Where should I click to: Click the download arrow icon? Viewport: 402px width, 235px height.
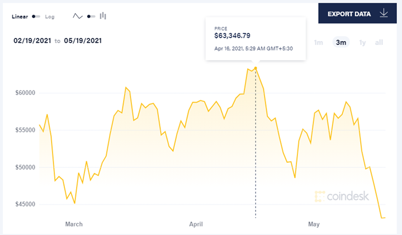click(384, 13)
